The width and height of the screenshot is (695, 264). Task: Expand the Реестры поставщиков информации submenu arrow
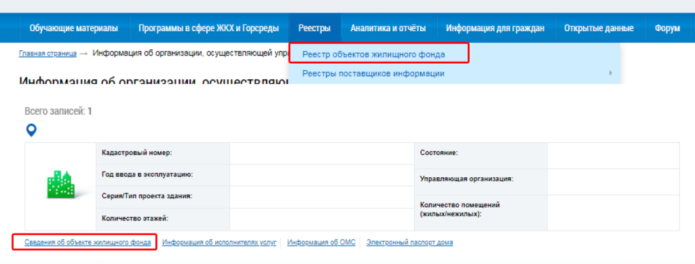[610, 73]
